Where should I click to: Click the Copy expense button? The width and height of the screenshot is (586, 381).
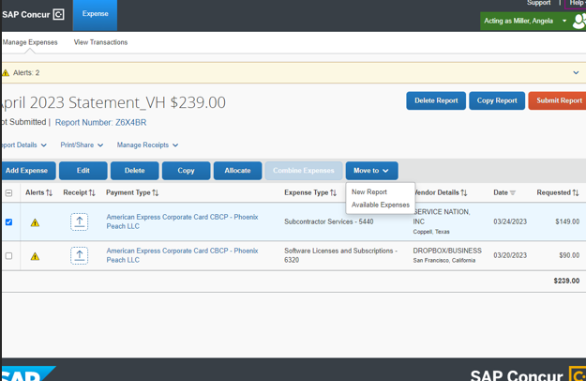187,171
